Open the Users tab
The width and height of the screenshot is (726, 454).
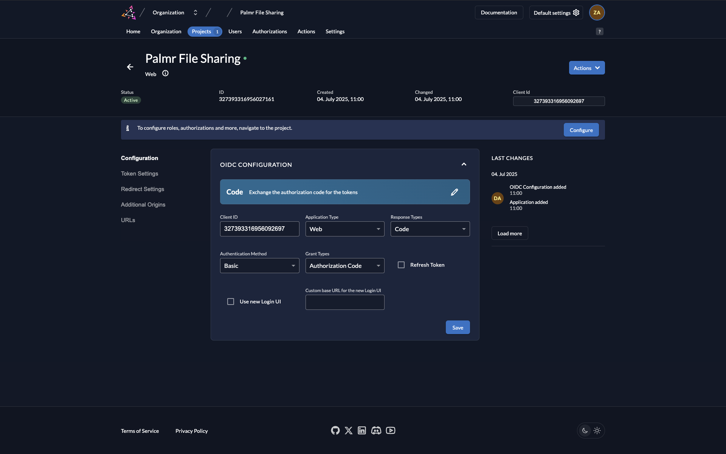point(235,31)
